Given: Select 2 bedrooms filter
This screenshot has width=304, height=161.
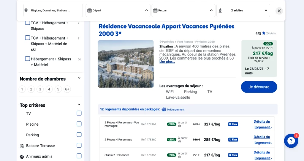Looking at the screenshot, I should pyautogui.click(x=31, y=89).
